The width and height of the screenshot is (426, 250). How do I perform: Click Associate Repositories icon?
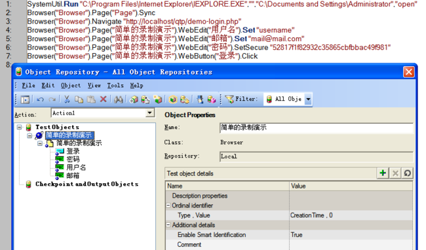(x=212, y=99)
